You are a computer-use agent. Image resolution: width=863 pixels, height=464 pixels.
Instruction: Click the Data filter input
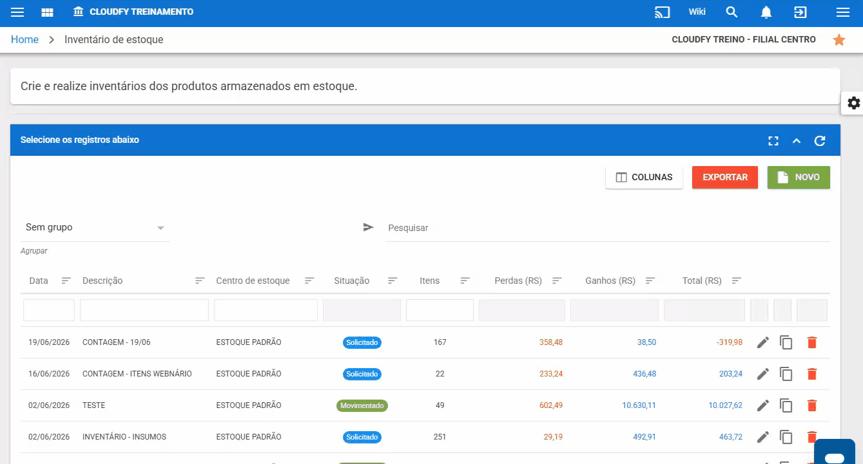coord(49,310)
